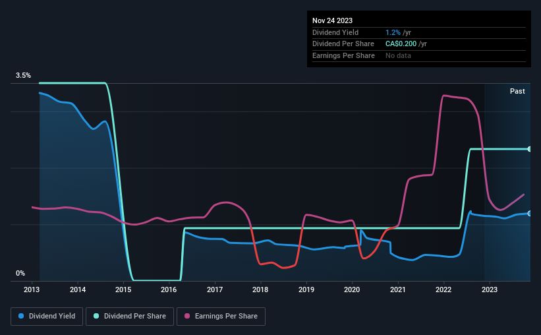This screenshot has width=541, height=335.
Task: Select the 2023 year label on axis
Action: [x=489, y=289]
